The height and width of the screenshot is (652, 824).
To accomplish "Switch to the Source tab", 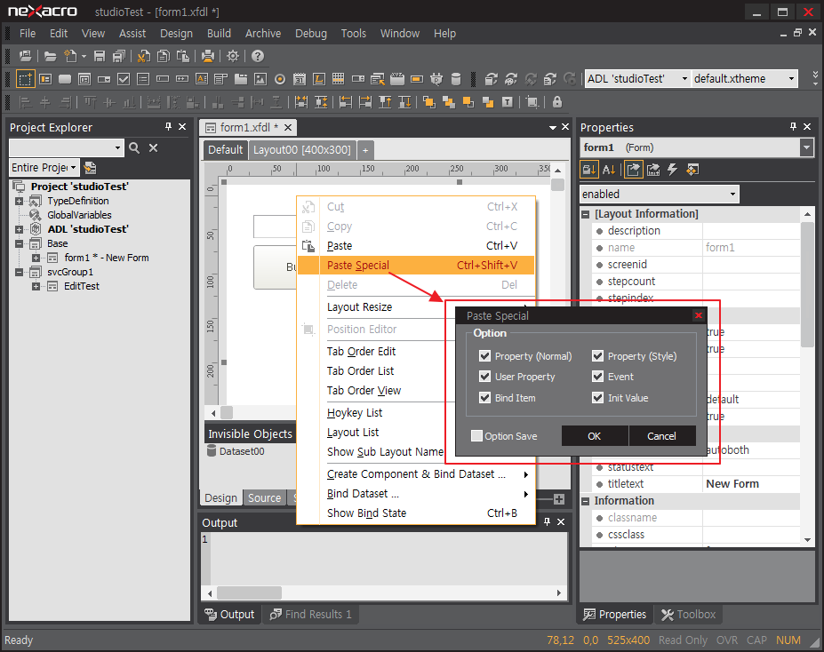I will point(264,498).
